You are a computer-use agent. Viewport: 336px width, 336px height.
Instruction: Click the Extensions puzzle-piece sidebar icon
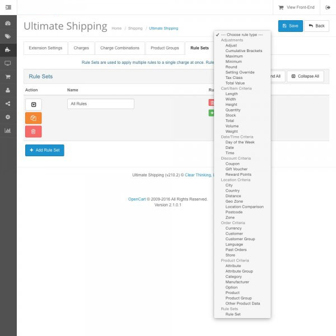(8, 50)
